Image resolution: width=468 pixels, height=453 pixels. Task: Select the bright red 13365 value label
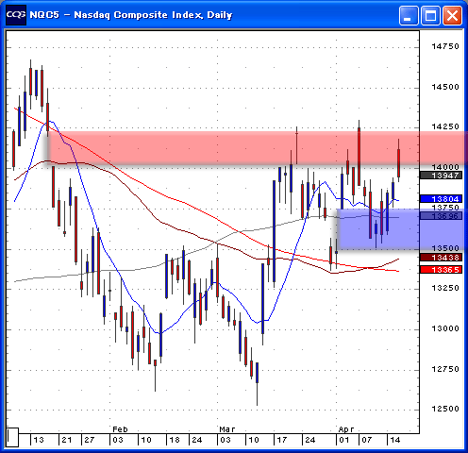(x=442, y=270)
